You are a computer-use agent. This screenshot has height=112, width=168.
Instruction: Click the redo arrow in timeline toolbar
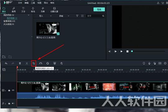tap(13, 63)
